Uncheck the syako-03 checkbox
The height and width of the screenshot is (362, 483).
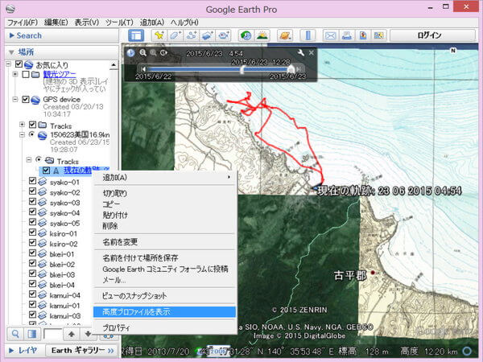tap(32, 201)
